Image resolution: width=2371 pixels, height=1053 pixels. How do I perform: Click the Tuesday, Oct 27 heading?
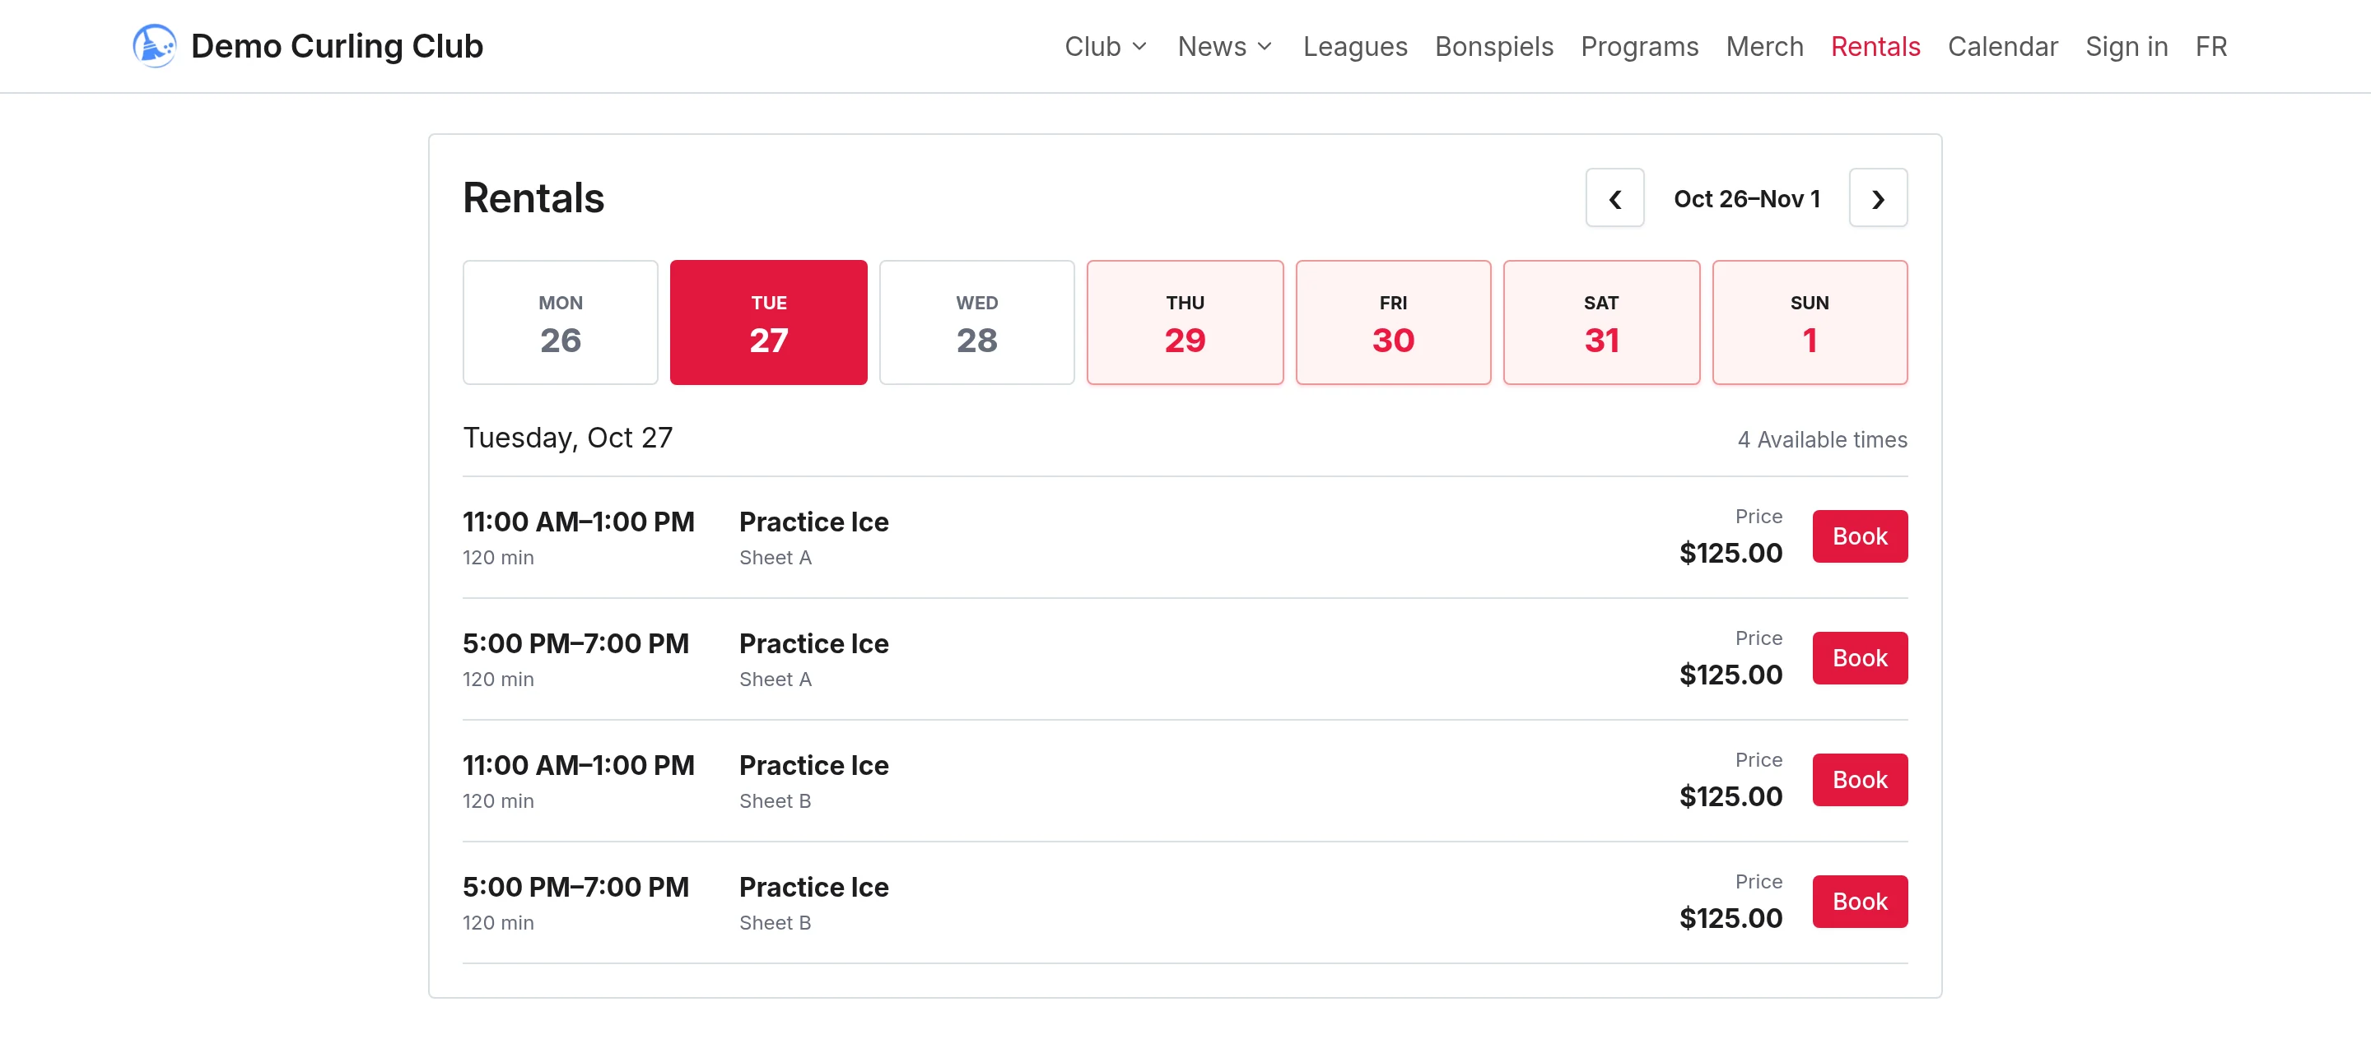[x=568, y=438]
